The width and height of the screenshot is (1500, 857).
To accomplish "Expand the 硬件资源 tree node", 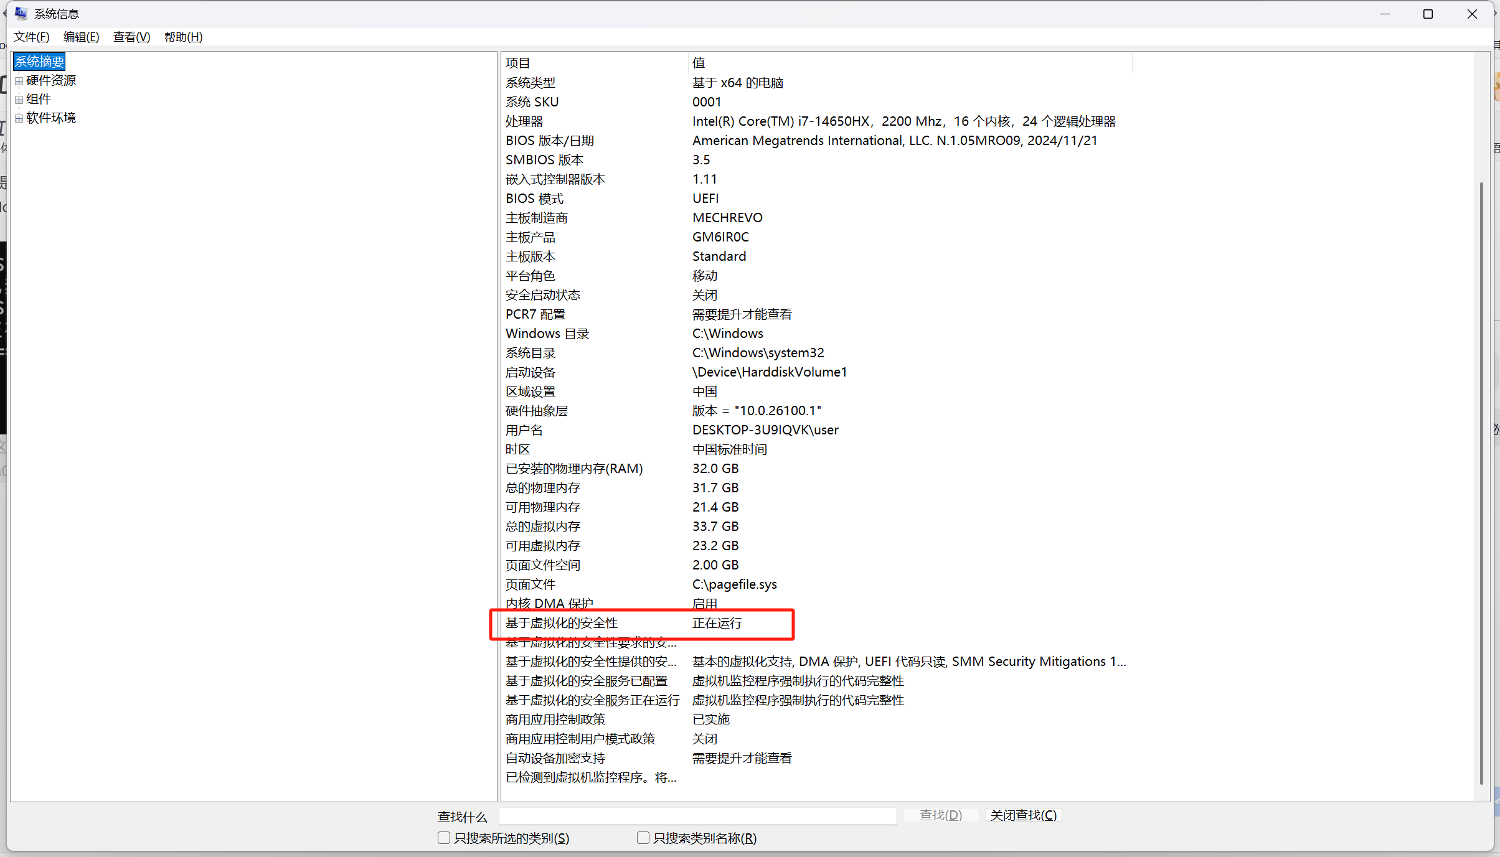I will coord(19,81).
